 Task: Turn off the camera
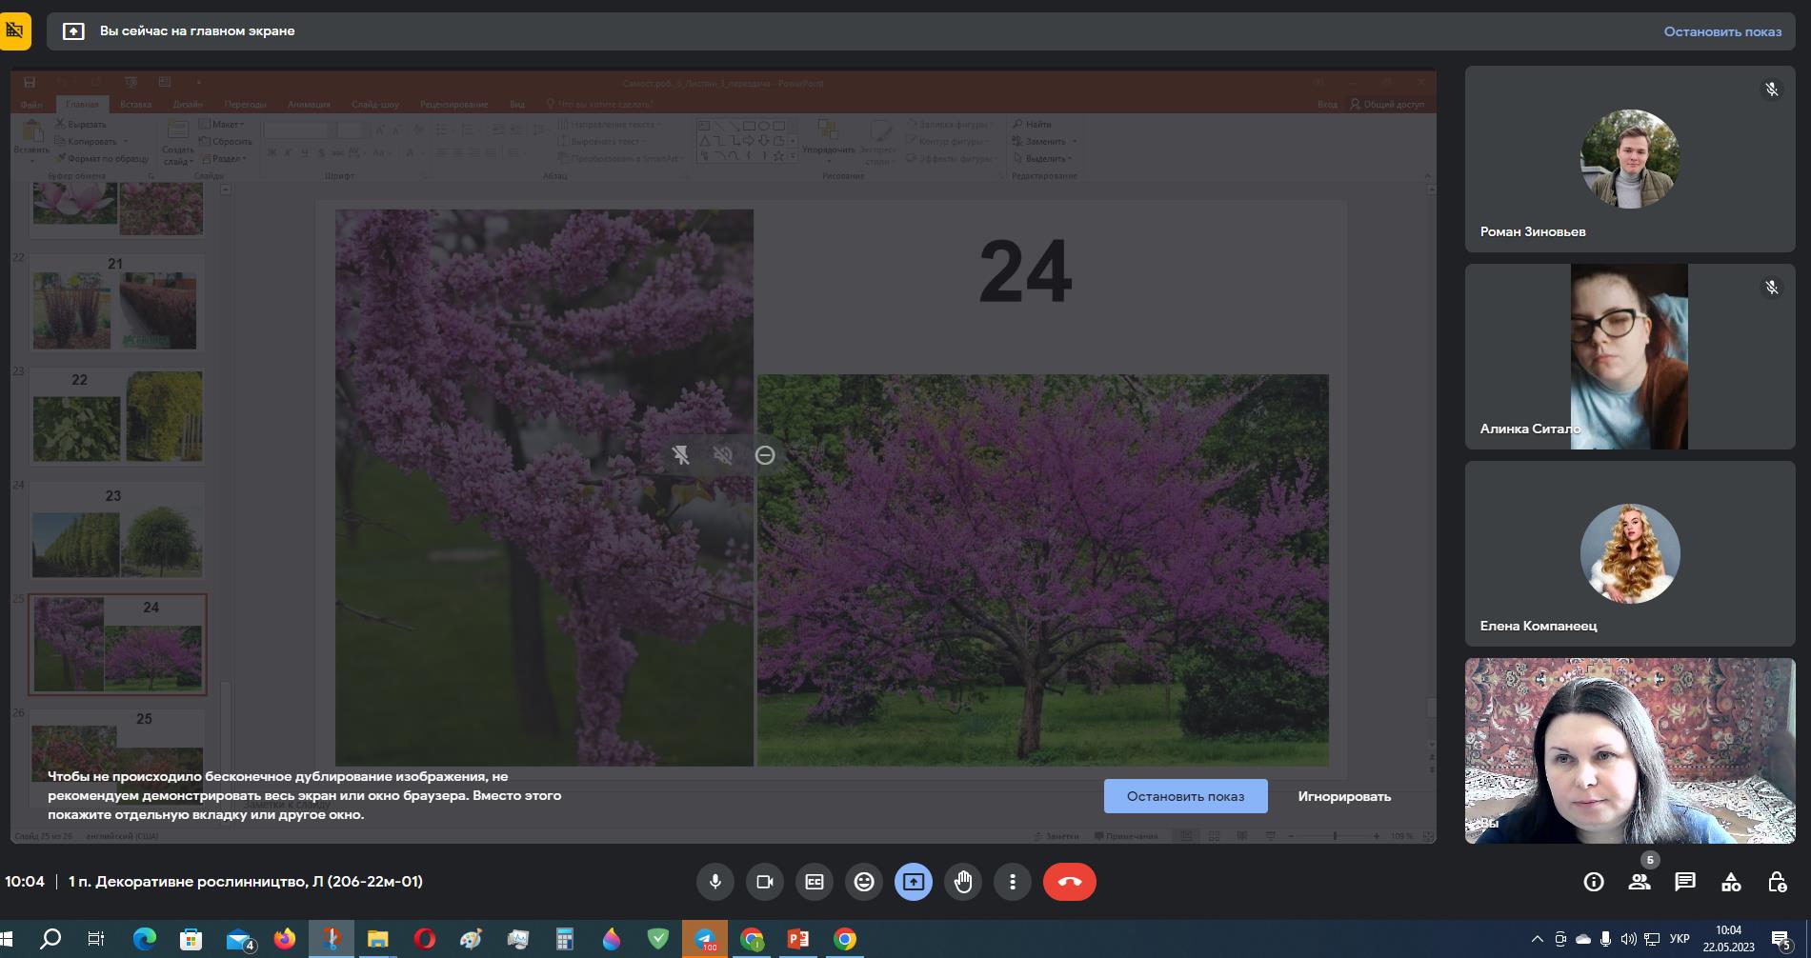point(764,882)
